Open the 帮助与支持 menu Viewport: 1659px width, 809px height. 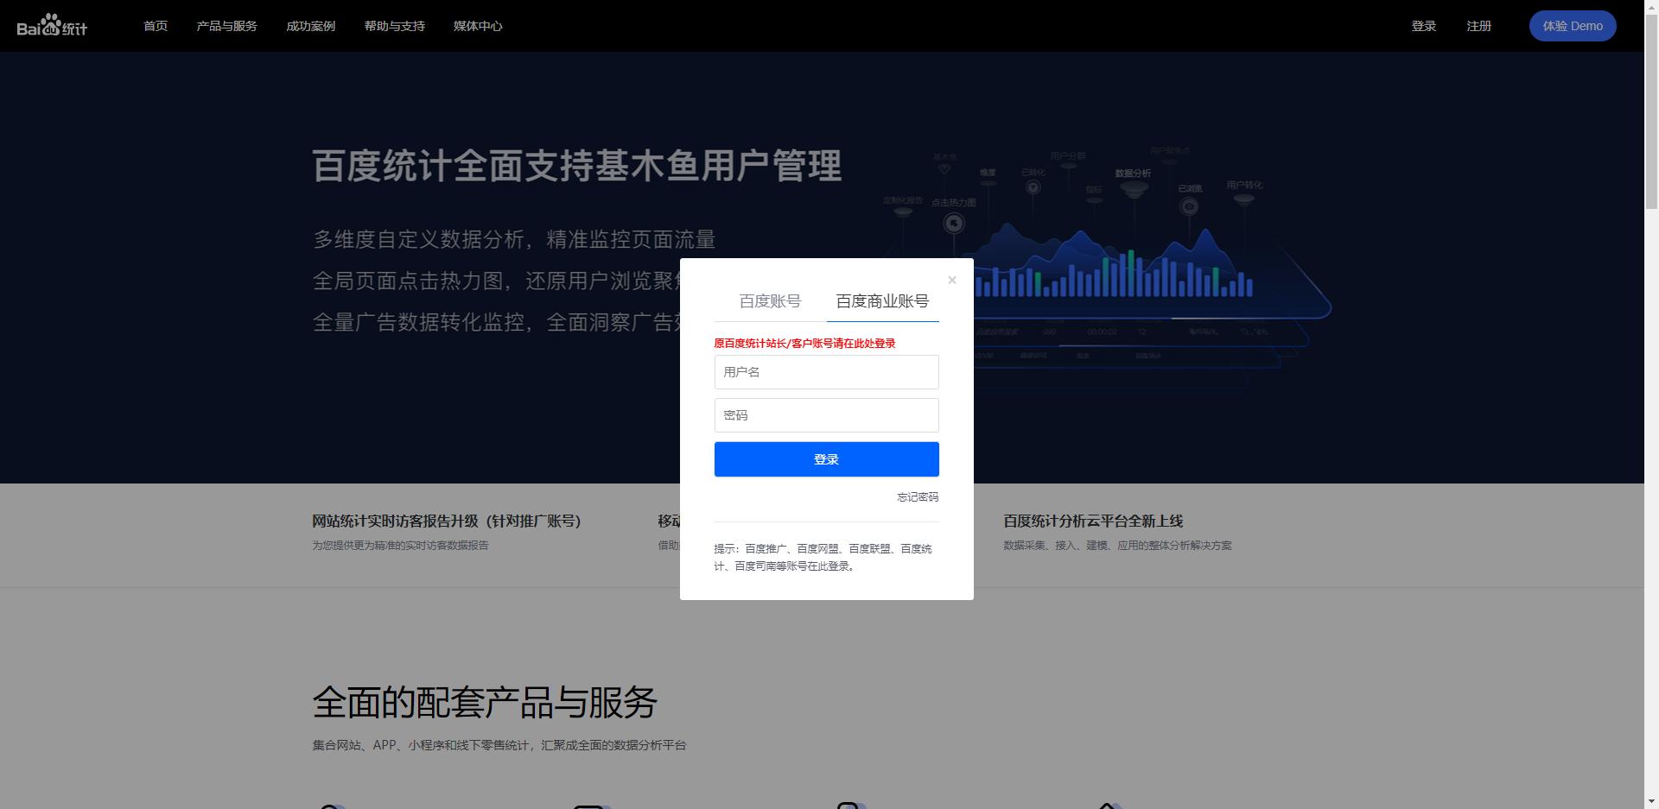click(x=394, y=25)
